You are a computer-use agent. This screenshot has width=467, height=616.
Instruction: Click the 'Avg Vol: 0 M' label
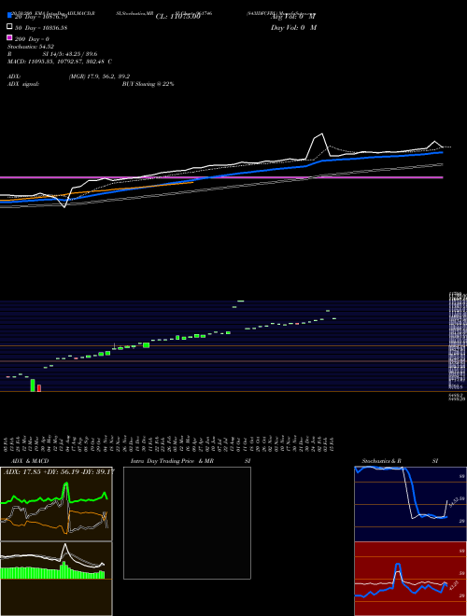(x=293, y=17)
